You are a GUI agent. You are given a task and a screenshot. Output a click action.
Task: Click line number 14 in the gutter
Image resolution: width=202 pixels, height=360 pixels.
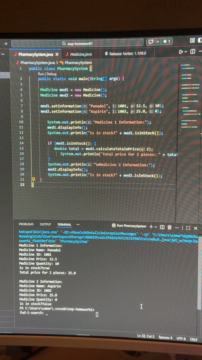(21, 143)
